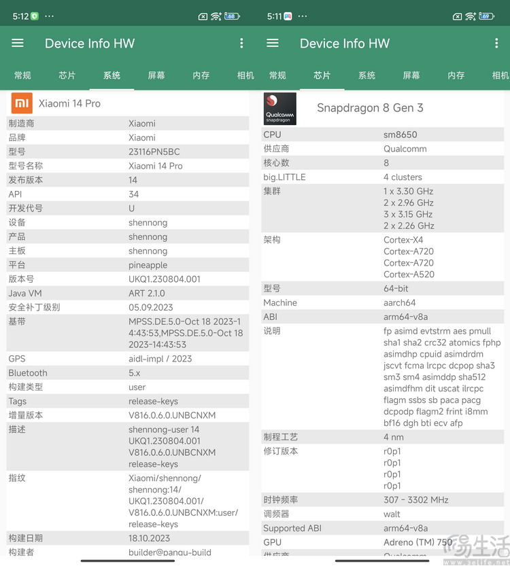Tap Java VM value ART 2.1.0
The height and width of the screenshot is (566, 510).
click(x=147, y=293)
